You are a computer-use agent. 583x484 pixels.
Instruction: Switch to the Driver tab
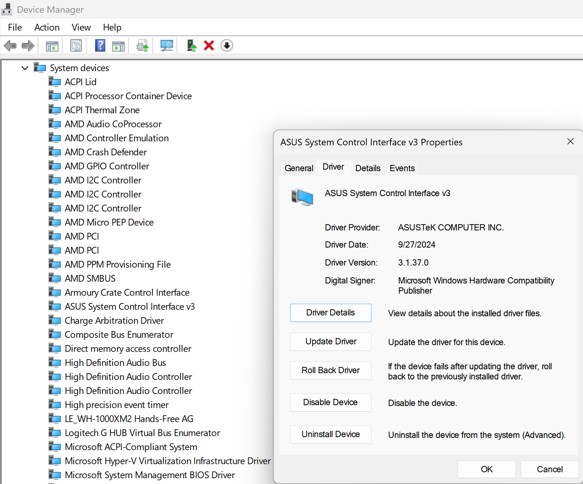coord(334,167)
